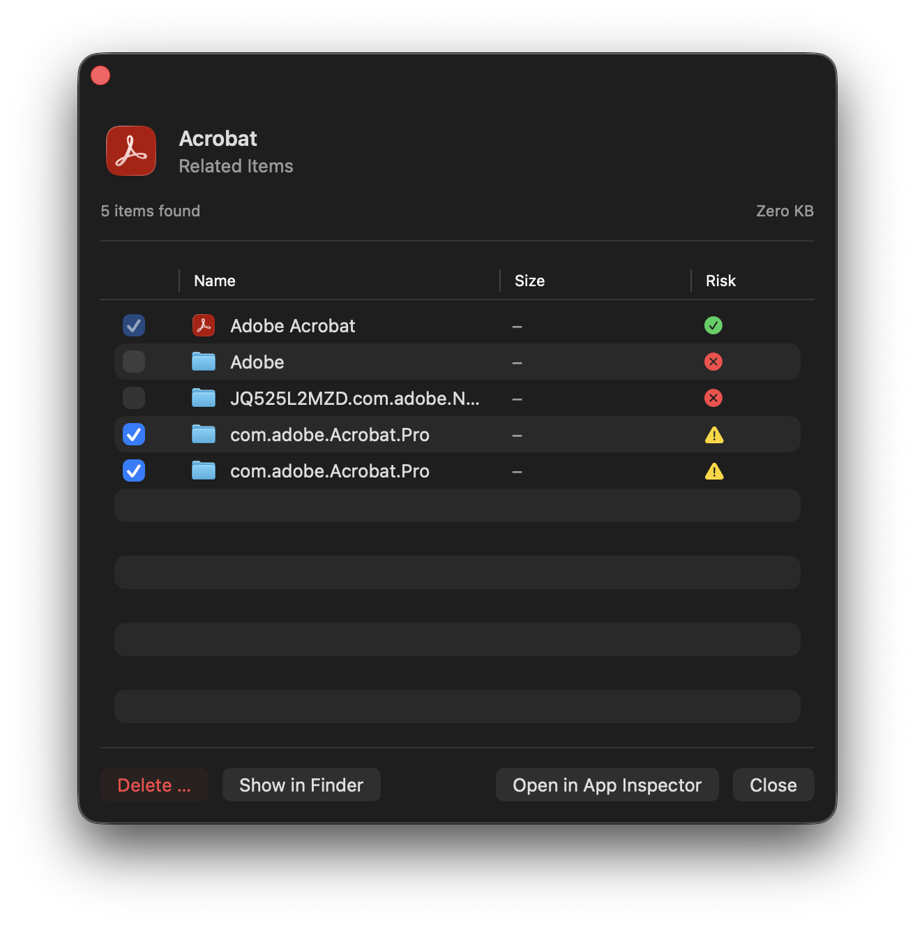Enable the checkbox for the Adobe folder
Viewport: 915px width, 927px height.
(134, 362)
